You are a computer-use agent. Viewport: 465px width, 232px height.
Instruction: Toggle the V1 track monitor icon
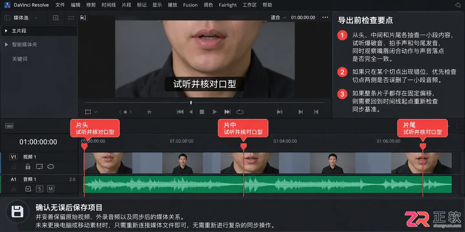[x=39, y=167]
